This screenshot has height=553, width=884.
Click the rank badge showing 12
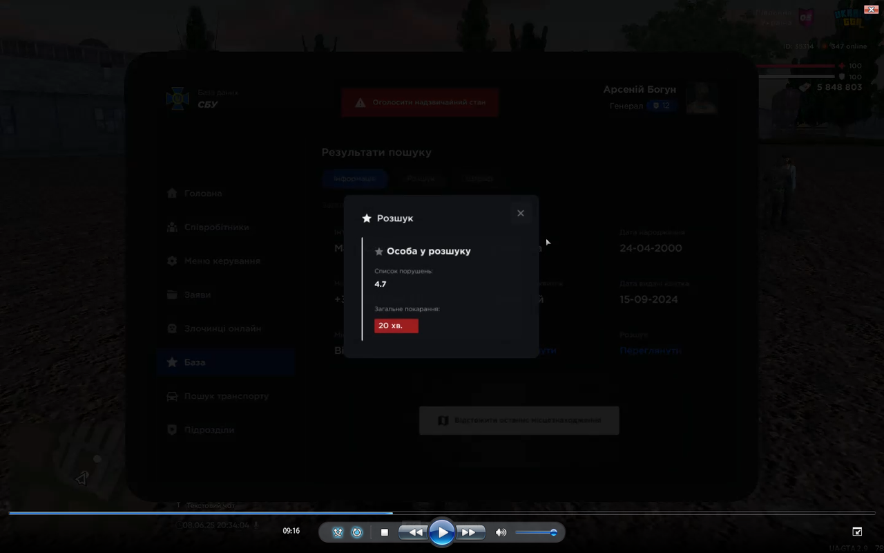point(662,106)
